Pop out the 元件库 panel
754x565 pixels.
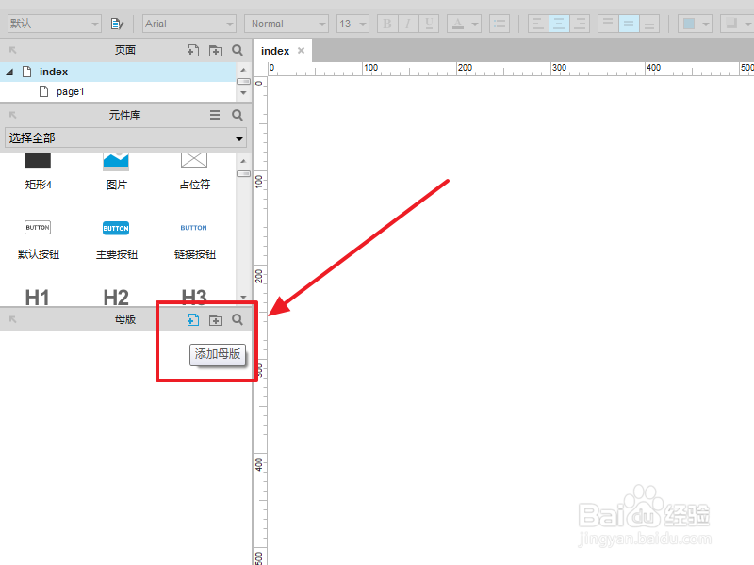(x=13, y=115)
